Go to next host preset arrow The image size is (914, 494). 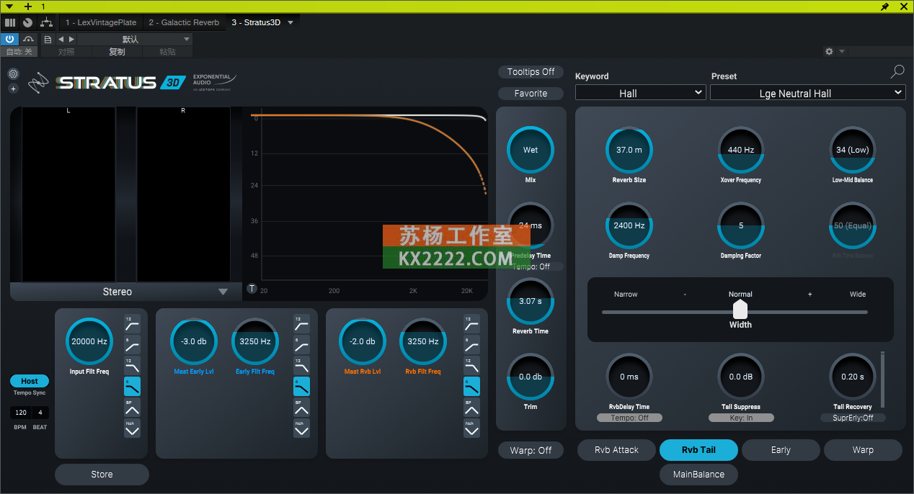pyautogui.click(x=71, y=39)
